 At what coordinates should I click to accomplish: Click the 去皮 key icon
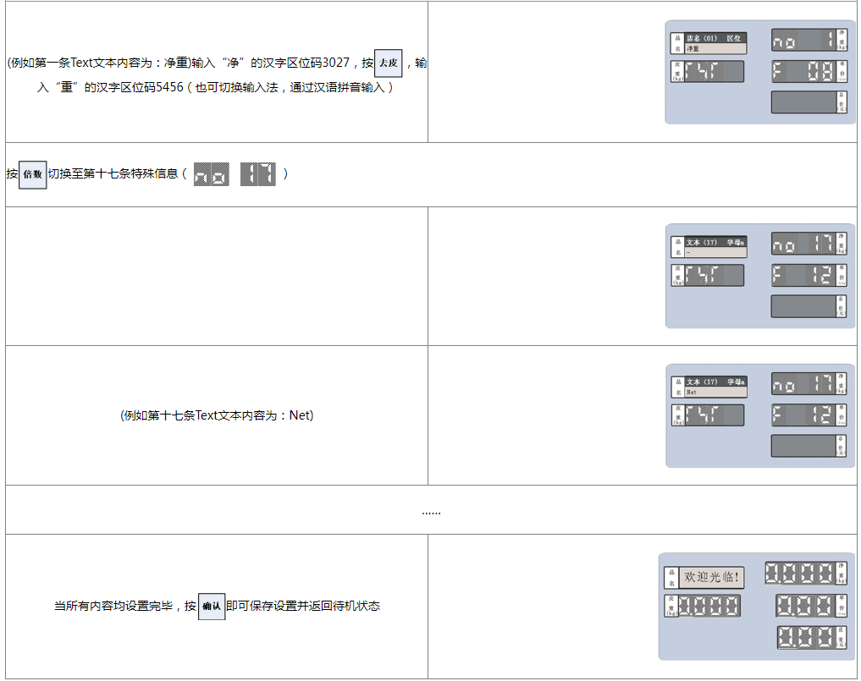(388, 63)
